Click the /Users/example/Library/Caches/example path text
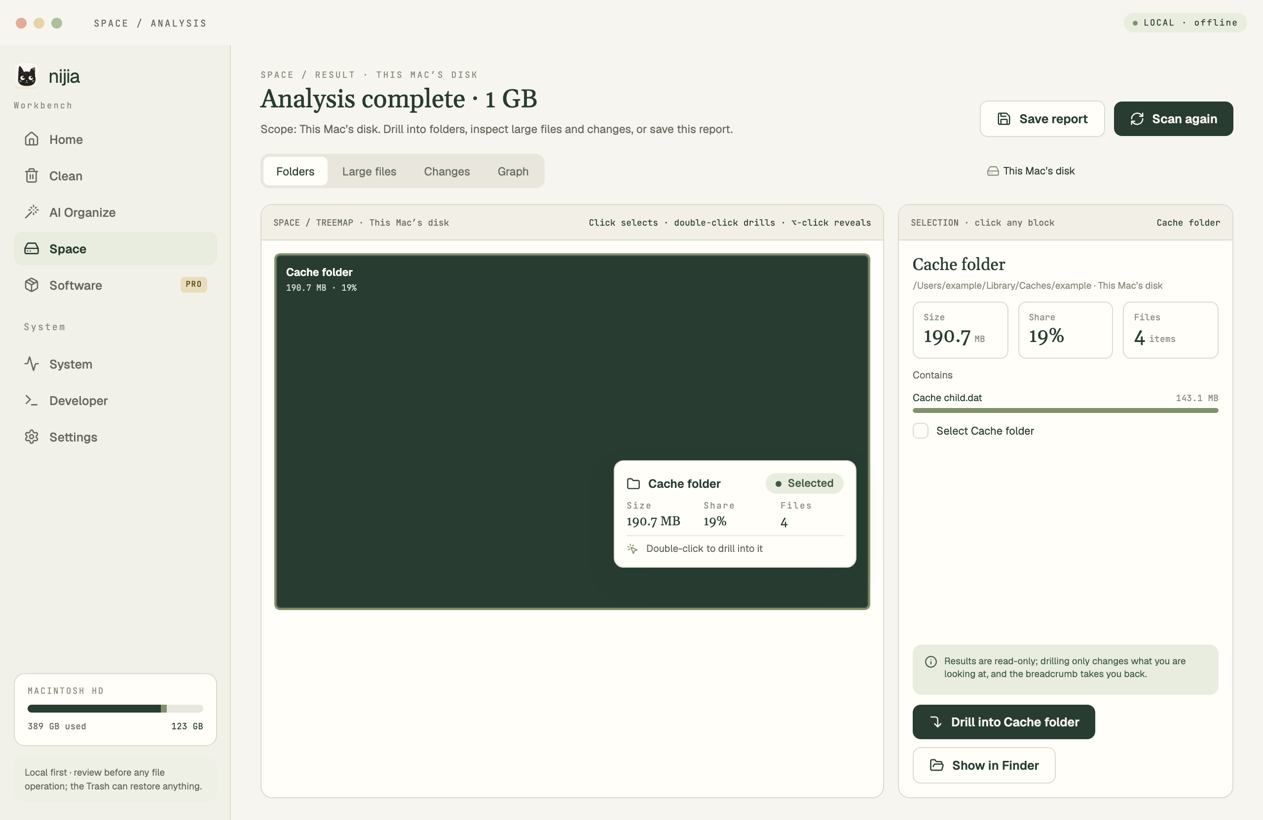Viewport: 1263px width, 820px height. [1002, 286]
